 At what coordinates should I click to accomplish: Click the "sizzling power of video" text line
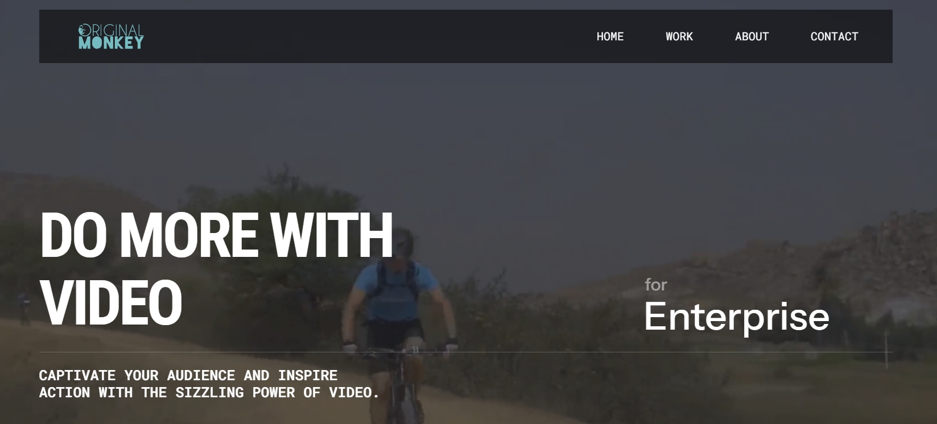click(x=209, y=392)
